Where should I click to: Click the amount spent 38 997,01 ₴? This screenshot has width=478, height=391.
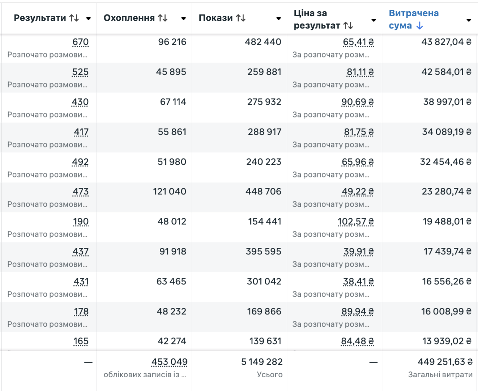coord(448,102)
